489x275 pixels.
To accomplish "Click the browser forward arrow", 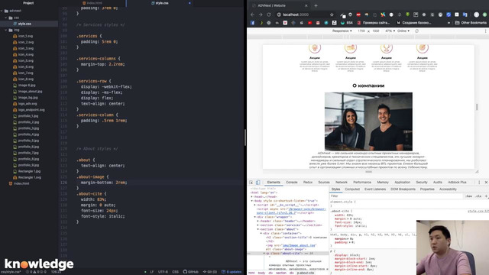I will (x=261, y=15).
